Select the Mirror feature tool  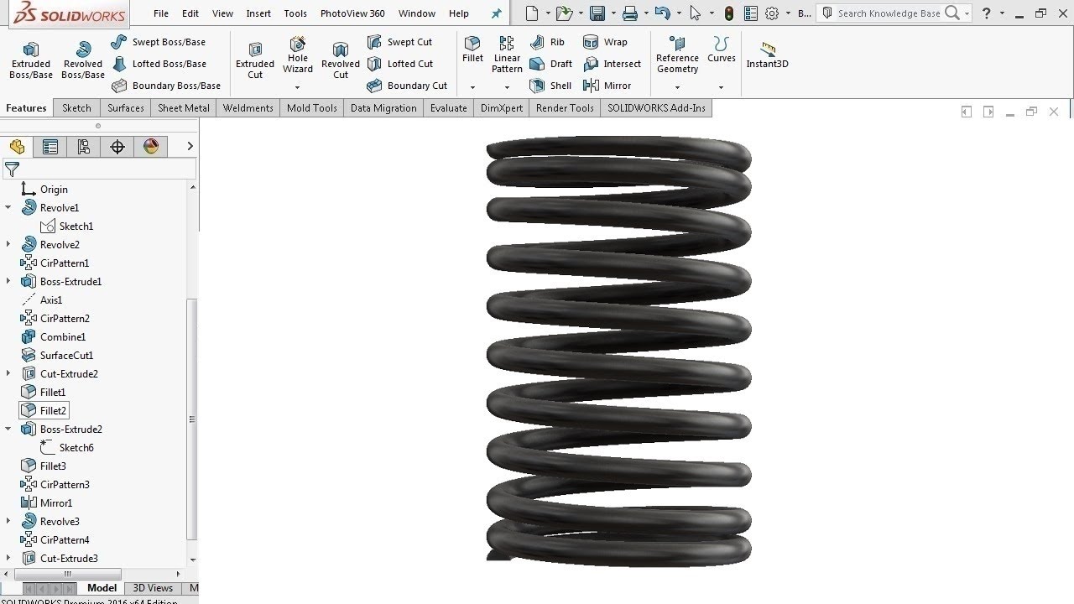point(607,86)
